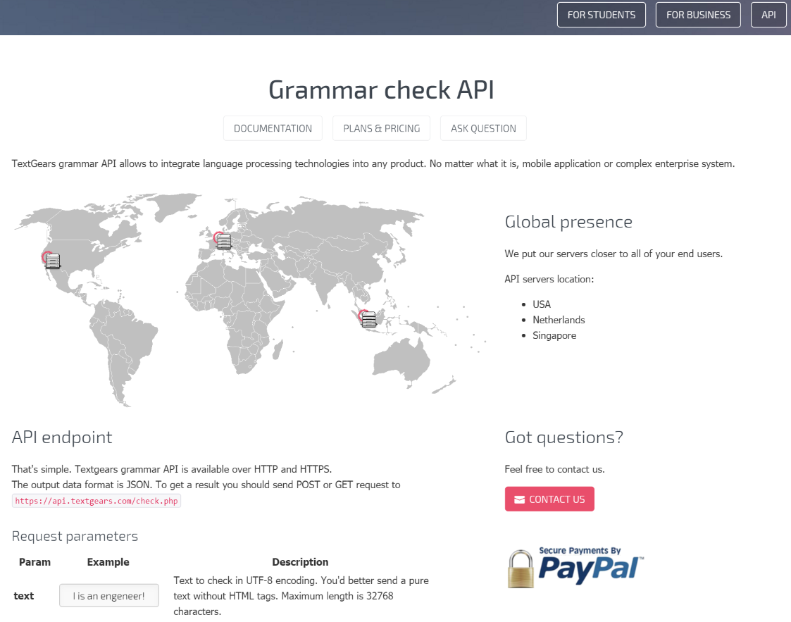Click the USA server icon on map
This screenshot has height=622, width=791.
(x=52, y=261)
